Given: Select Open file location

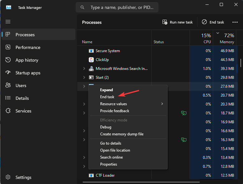Looking at the screenshot, I should (128, 150).
